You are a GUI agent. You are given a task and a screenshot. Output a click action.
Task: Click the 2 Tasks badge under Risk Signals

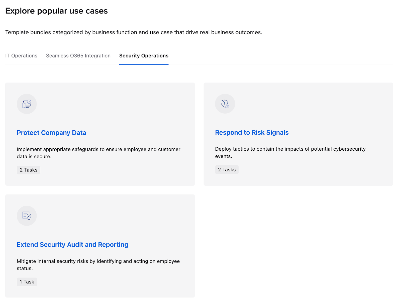pyautogui.click(x=227, y=170)
